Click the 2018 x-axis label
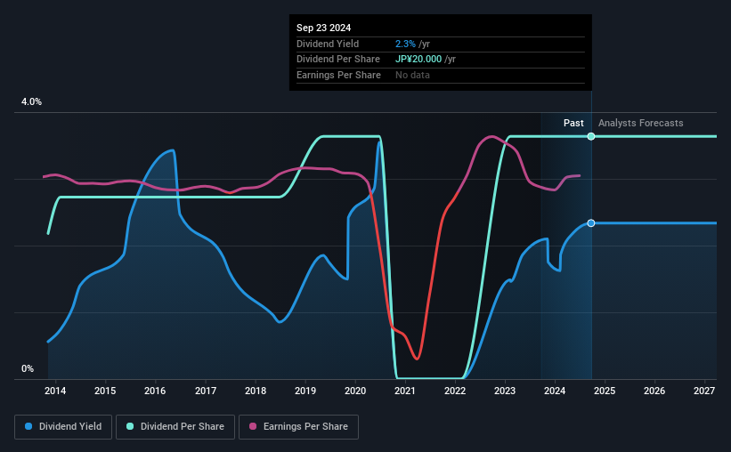 tap(256, 391)
